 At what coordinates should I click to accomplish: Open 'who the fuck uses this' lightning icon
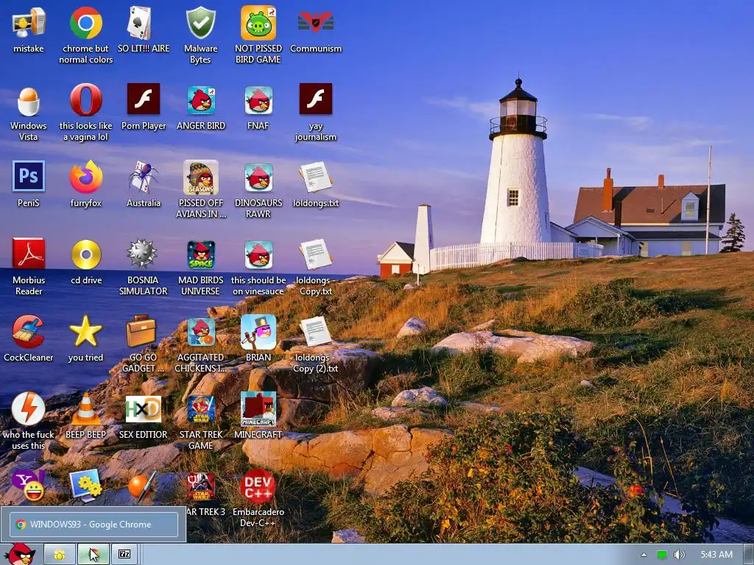29,409
